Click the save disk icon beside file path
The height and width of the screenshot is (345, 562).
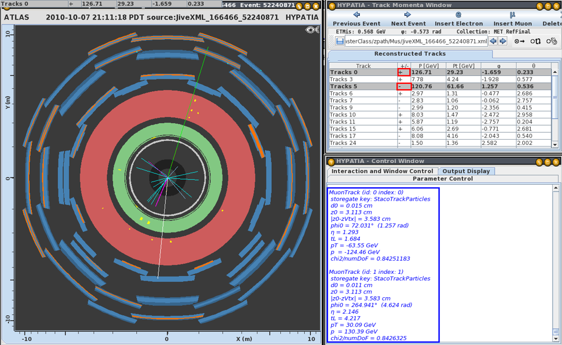pyautogui.click(x=340, y=41)
